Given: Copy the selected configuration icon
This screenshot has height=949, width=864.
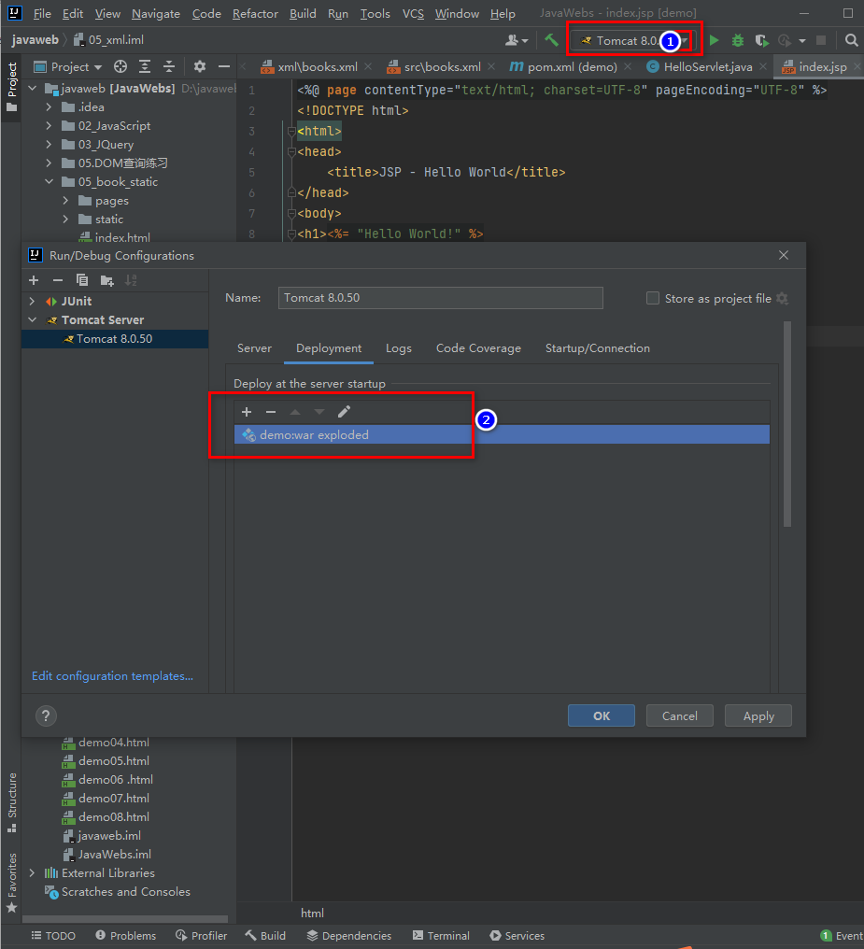Looking at the screenshot, I should click(x=82, y=279).
